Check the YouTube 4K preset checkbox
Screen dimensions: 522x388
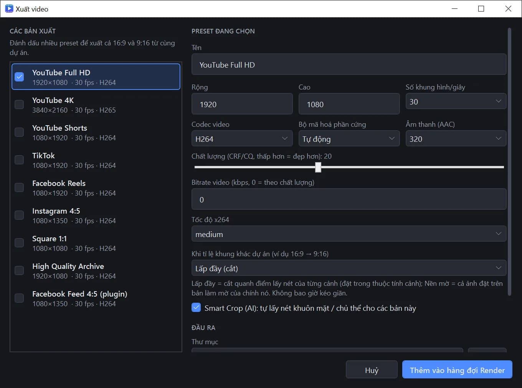[19, 104]
